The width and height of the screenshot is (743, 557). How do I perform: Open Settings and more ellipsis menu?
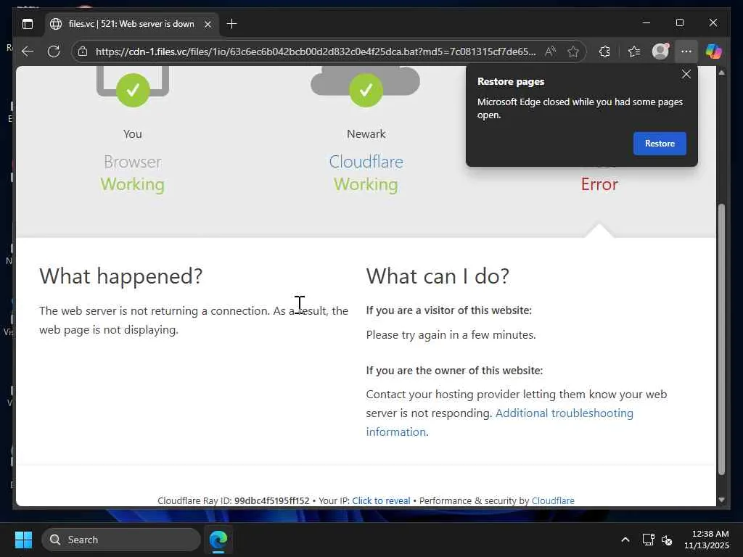686,51
